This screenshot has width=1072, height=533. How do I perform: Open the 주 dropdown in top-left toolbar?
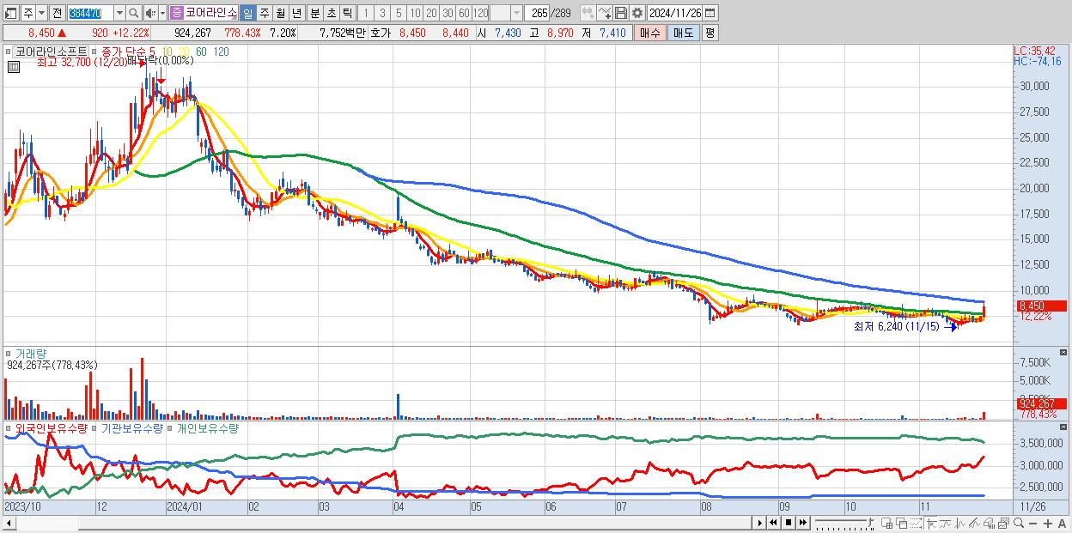pyautogui.click(x=41, y=13)
